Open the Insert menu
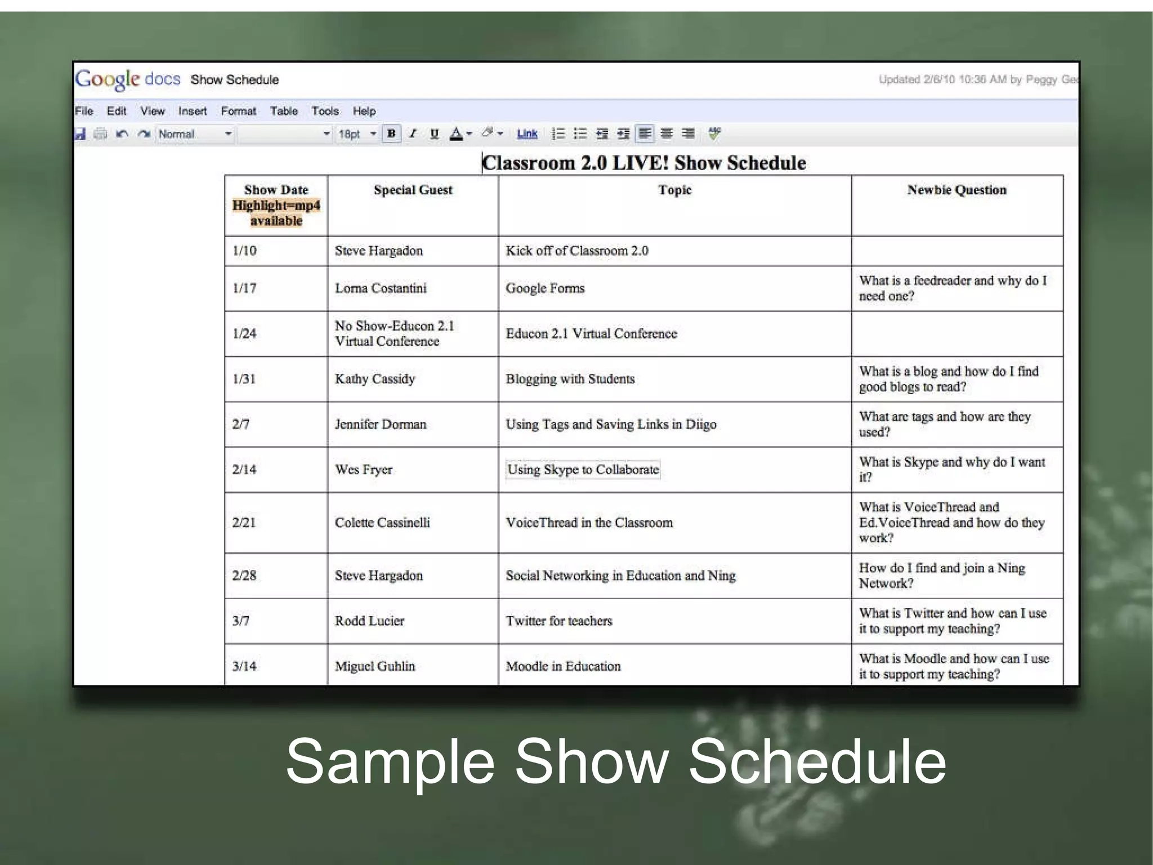Viewport: 1153px width, 865px height. point(193,111)
